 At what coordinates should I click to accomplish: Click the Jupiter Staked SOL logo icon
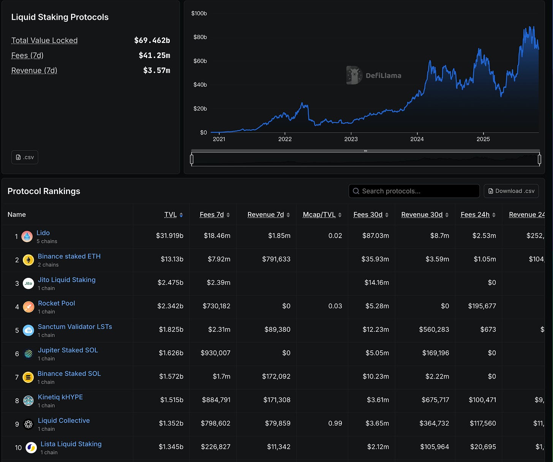click(28, 354)
